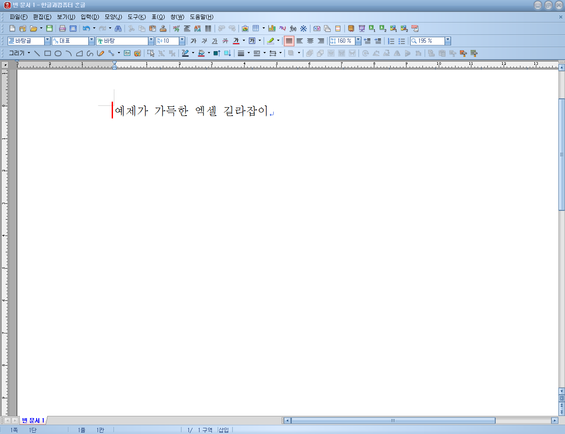Select the arc drawing tool

point(69,53)
